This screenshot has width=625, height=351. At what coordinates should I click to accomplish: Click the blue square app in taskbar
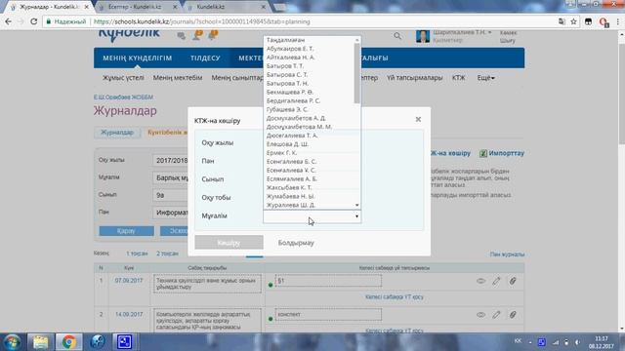pyautogui.click(x=124, y=342)
